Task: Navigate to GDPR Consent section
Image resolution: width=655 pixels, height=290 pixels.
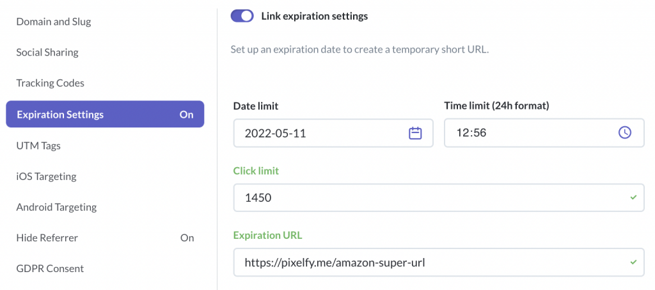Action: point(50,269)
